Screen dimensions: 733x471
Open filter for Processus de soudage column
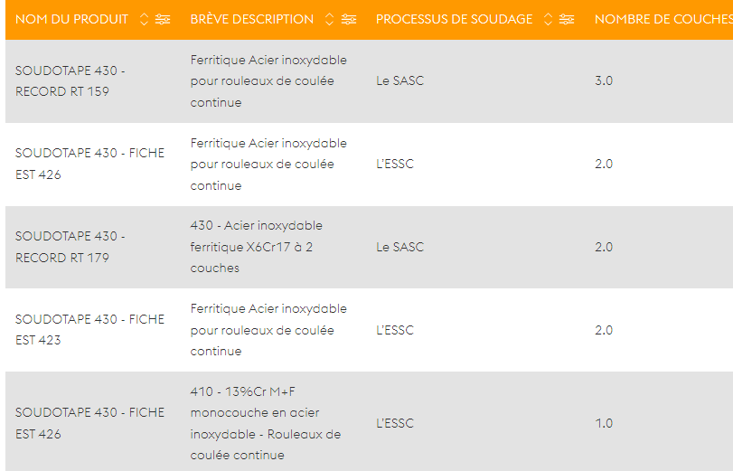pyautogui.click(x=567, y=19)
